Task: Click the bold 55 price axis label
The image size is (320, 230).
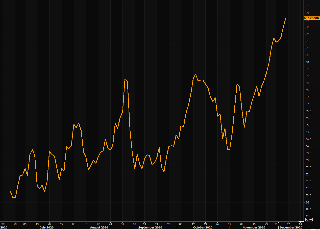Action: pos(307,132)
